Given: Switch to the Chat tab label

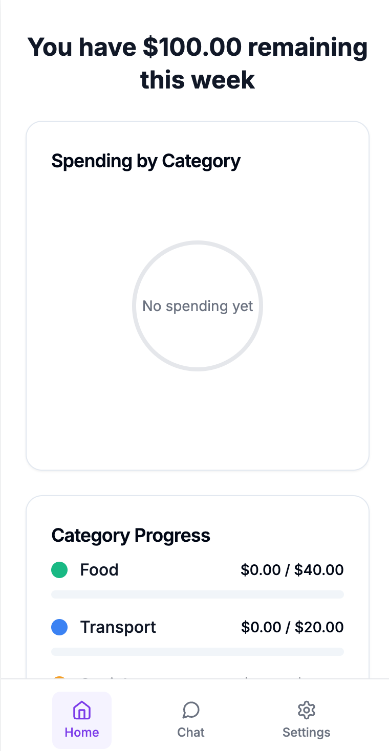Looking at the screenshot, I should point(191,732).
